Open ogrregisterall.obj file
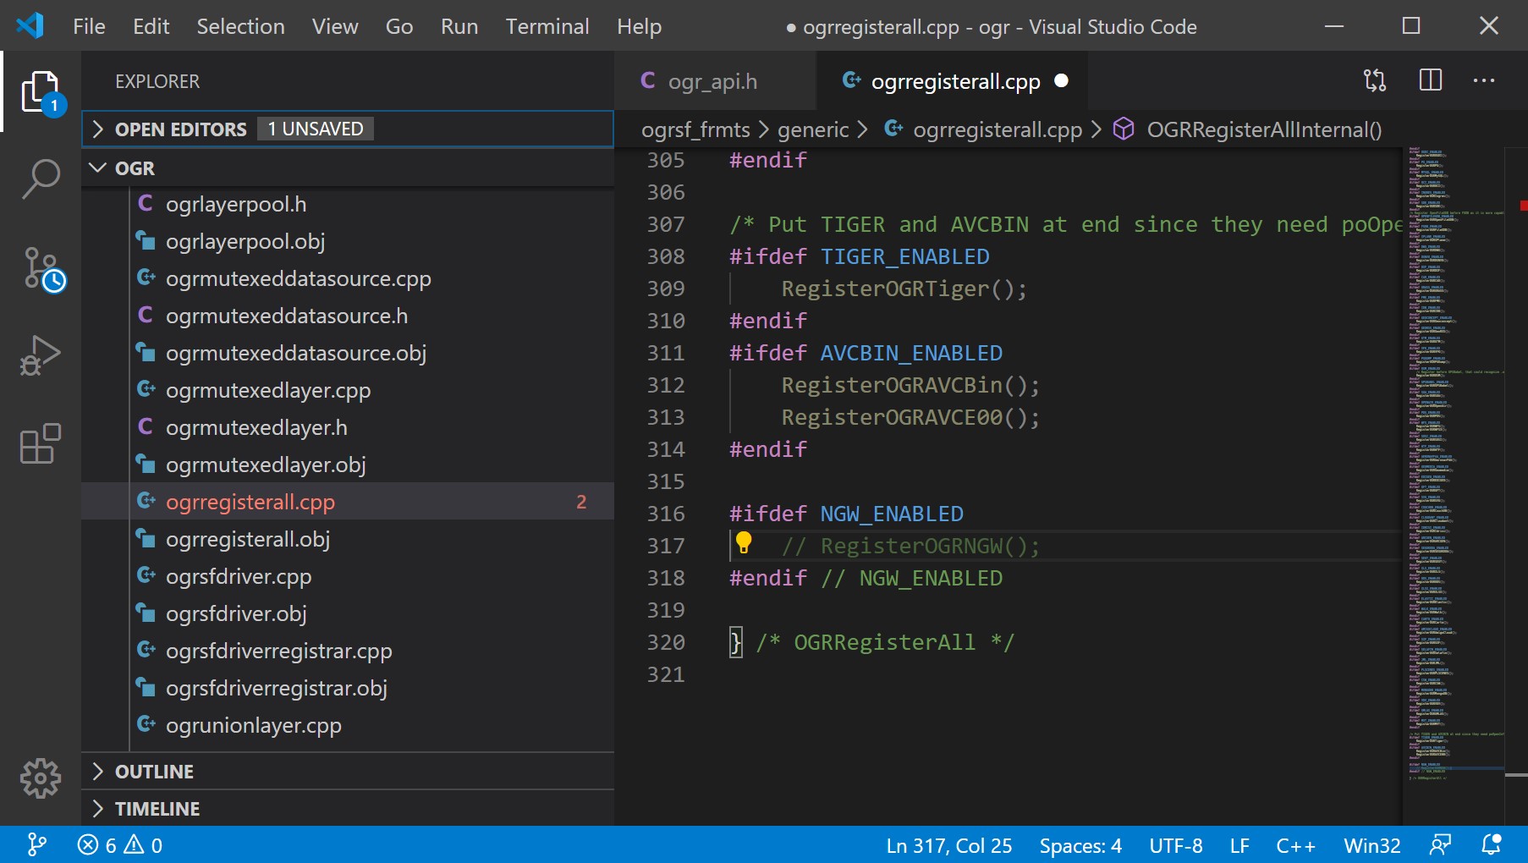Viewport: 1528px width, 863px height. (348, 539)
